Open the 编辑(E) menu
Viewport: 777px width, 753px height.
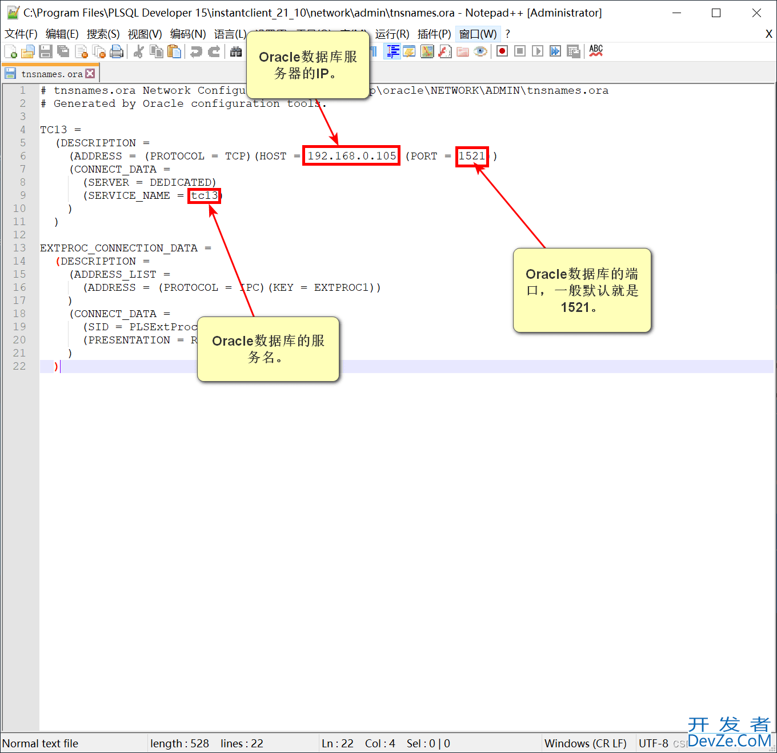point(62,34)
